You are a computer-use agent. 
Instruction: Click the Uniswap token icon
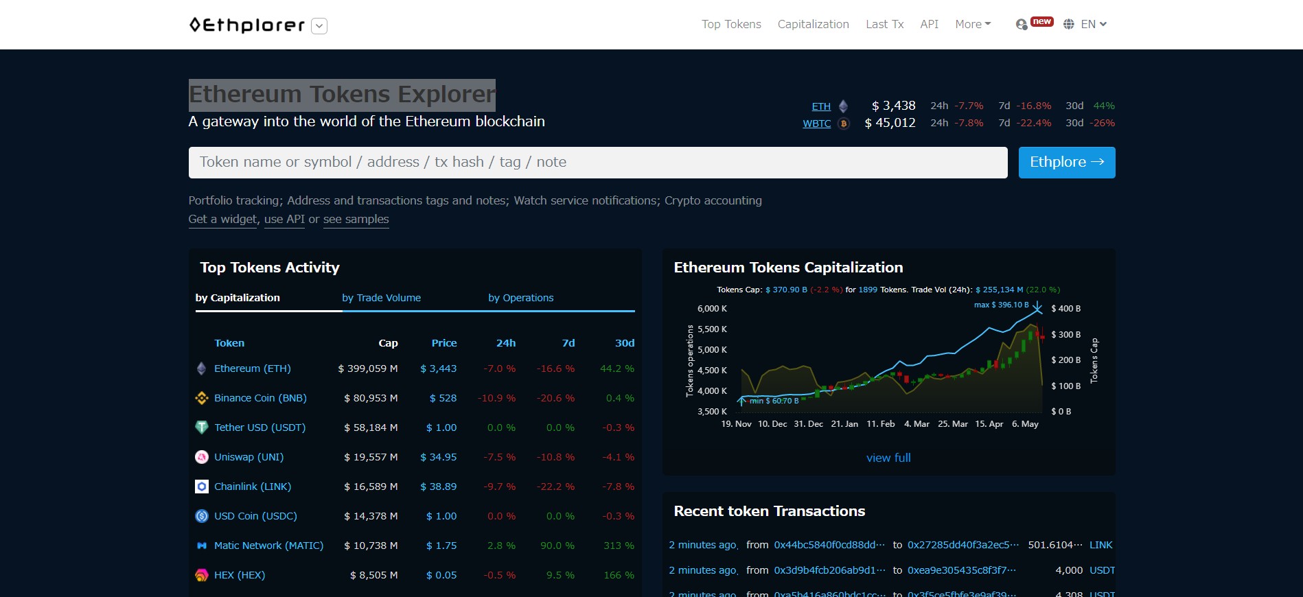pyautogui.click(x=202, y=457)
